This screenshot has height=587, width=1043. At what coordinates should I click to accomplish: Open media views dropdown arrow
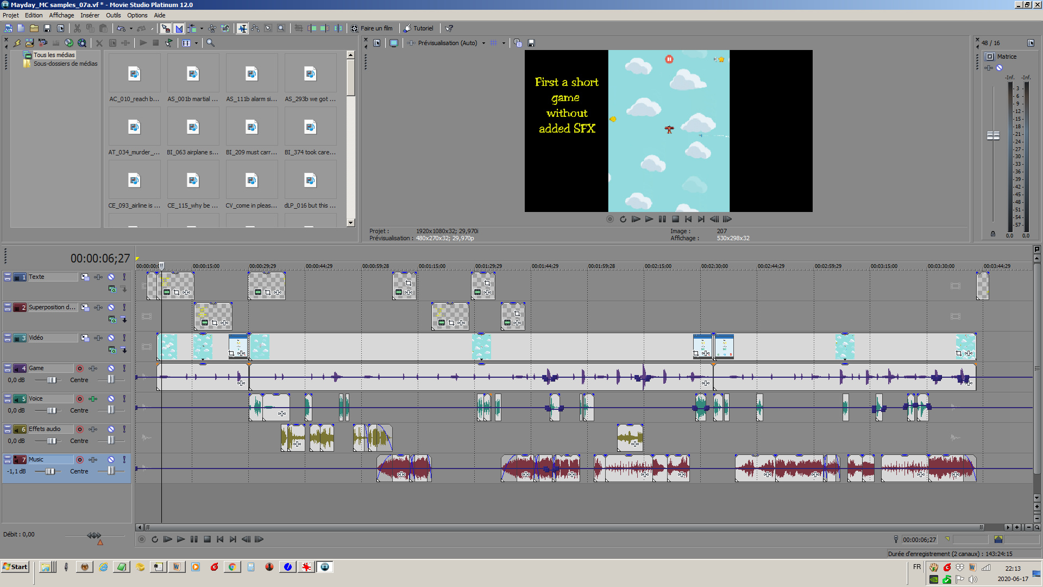pos(196,43)
